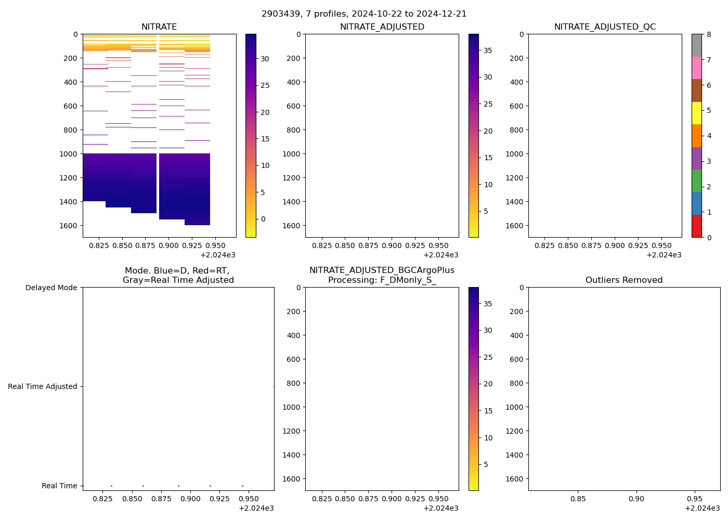The image size is (728, 520).
Task: Click the leftmost Real Time data point
Action: [111, 486]
